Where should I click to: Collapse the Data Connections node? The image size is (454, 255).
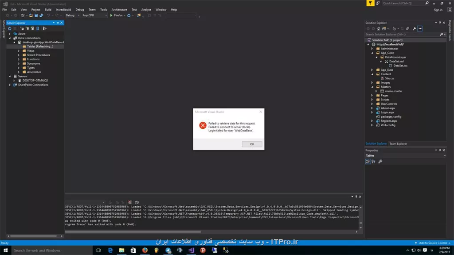click(10, 38)
